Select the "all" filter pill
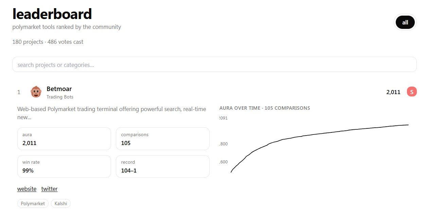This screenshot has width=427, height=216. click(x=405, y=22)
